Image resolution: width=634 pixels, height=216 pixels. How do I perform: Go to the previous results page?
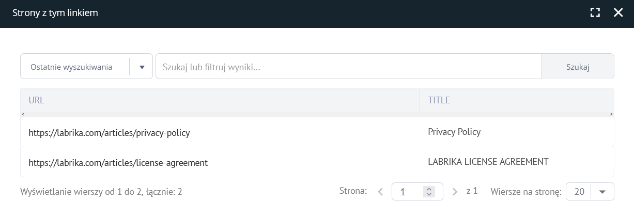380,192
